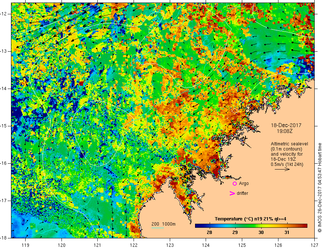Image resolution: width=322 pixels, height=249 pixels.
Task: Click the longitude 121 axis label
Action: pyautogui.click(x=98, y=245)
